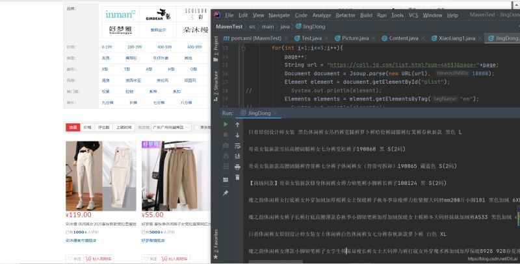
Task: Click the layout icon above the pin in Run panel
Action: [x=226, y=180]
